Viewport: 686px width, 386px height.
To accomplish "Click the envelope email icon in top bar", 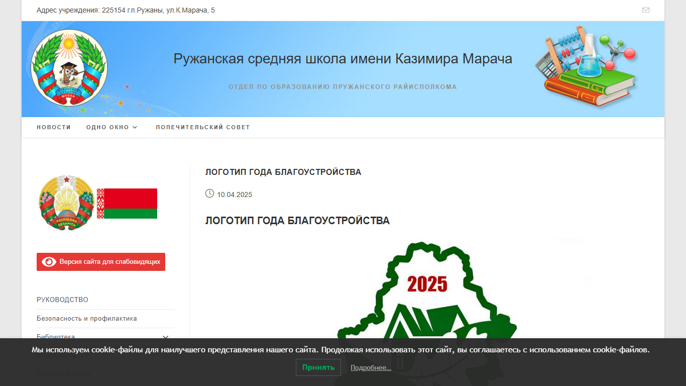I will click(x=646, y=10).
